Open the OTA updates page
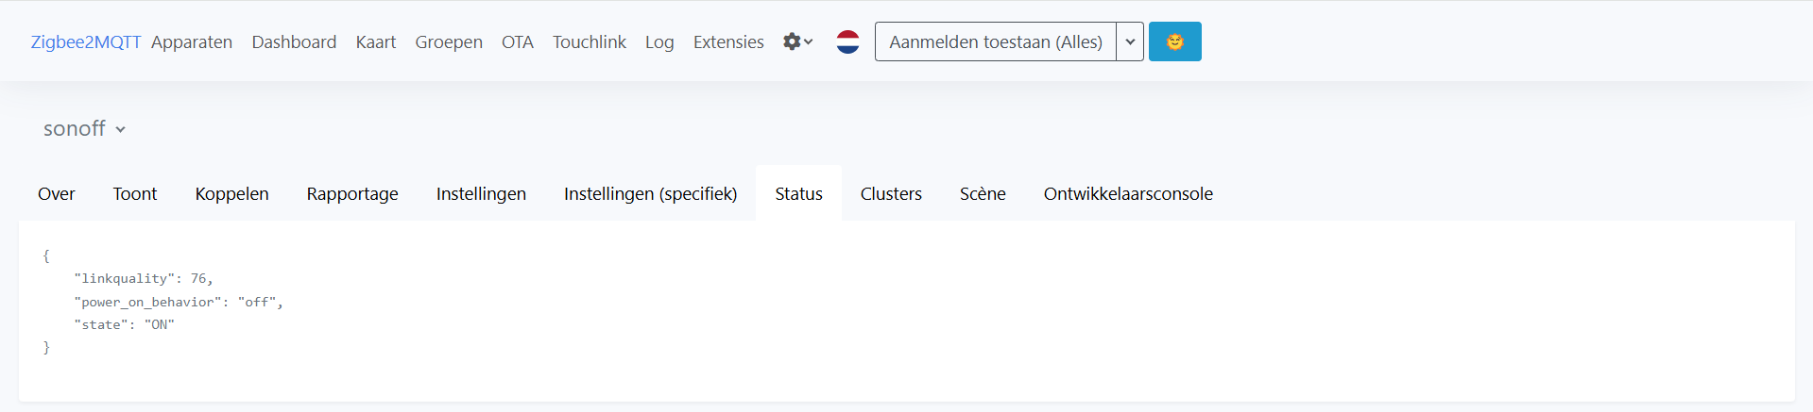 pyautogui.click(x=517, y=41)
